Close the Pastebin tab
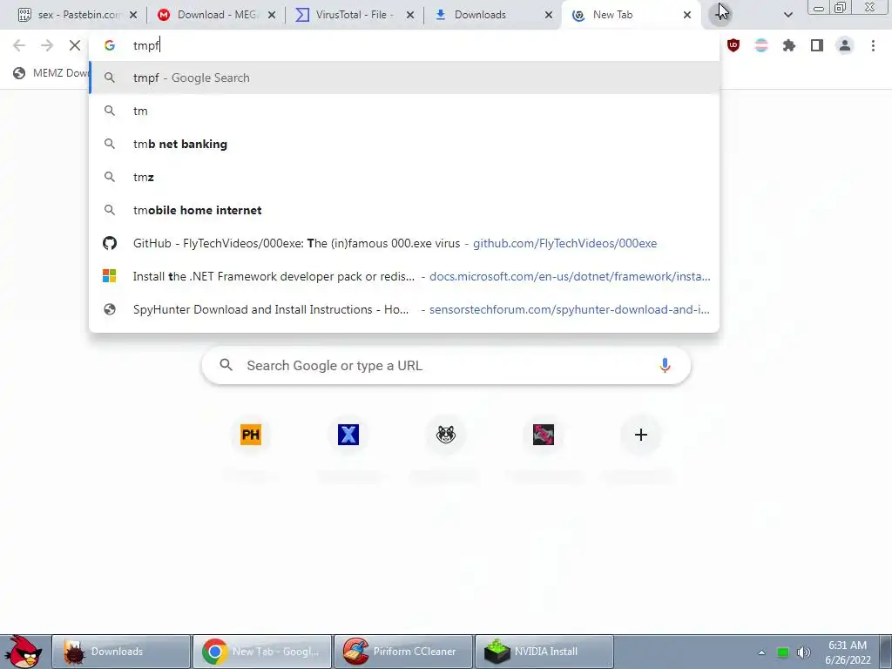The height and width of the screenshot is (669, 892). [133, 15]
